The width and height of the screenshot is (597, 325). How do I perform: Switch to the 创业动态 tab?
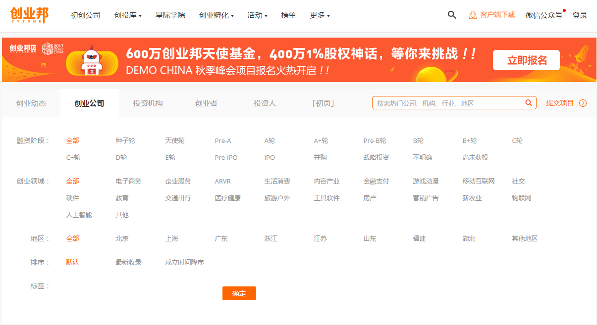pyautogui.click(x=31, y=103)
